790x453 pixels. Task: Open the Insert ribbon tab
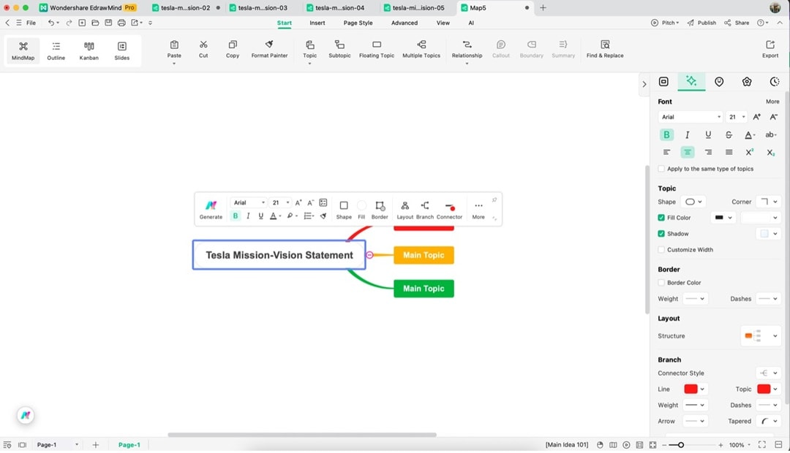pyautogui.click(x=317, y=23)
